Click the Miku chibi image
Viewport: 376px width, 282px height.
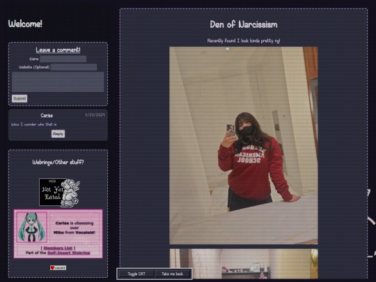click(x=31, y=227)
